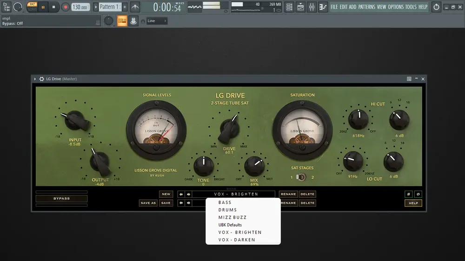Open the TOOLS menu
Screen dimensions: 465x261
click(x=411, y=7)
